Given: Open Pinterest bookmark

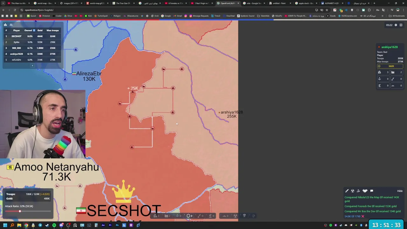Looking at the screenshot, I should pos(45,16).
